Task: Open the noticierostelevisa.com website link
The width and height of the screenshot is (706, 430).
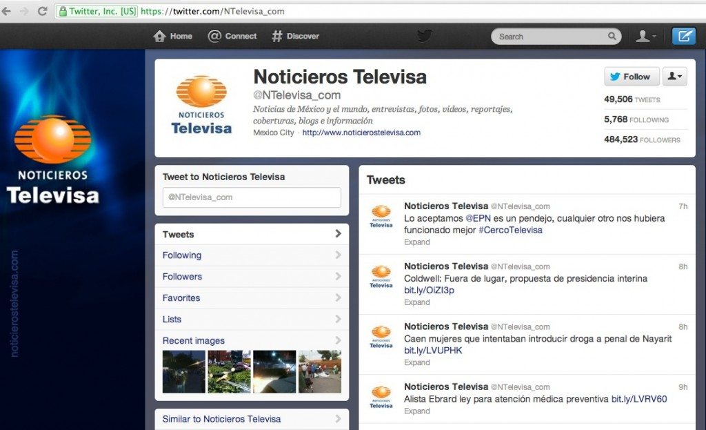Action: (x=361, y=133)
